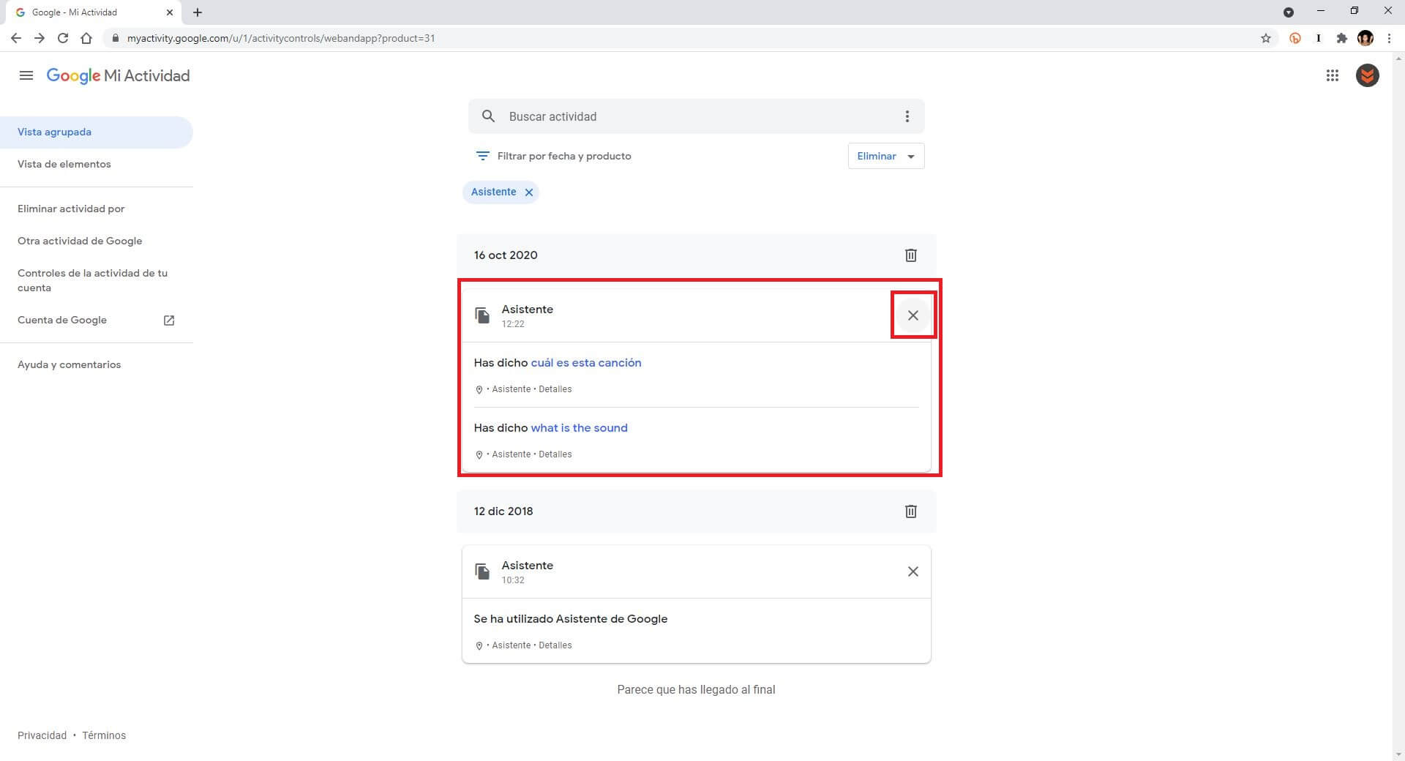Click location pin under what is the sound
Screen dimensions: 1405x761
tap(479, 455)
